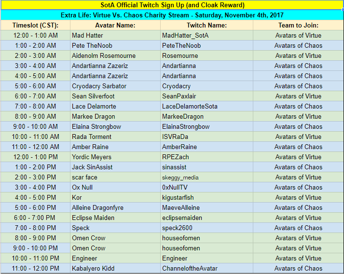
Task: Select the 'Pete TheNoob' avatar cell
Action: click(115, 45)
